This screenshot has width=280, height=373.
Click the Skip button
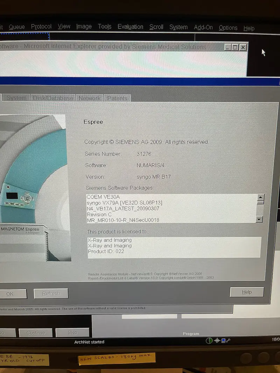(72, 332)
